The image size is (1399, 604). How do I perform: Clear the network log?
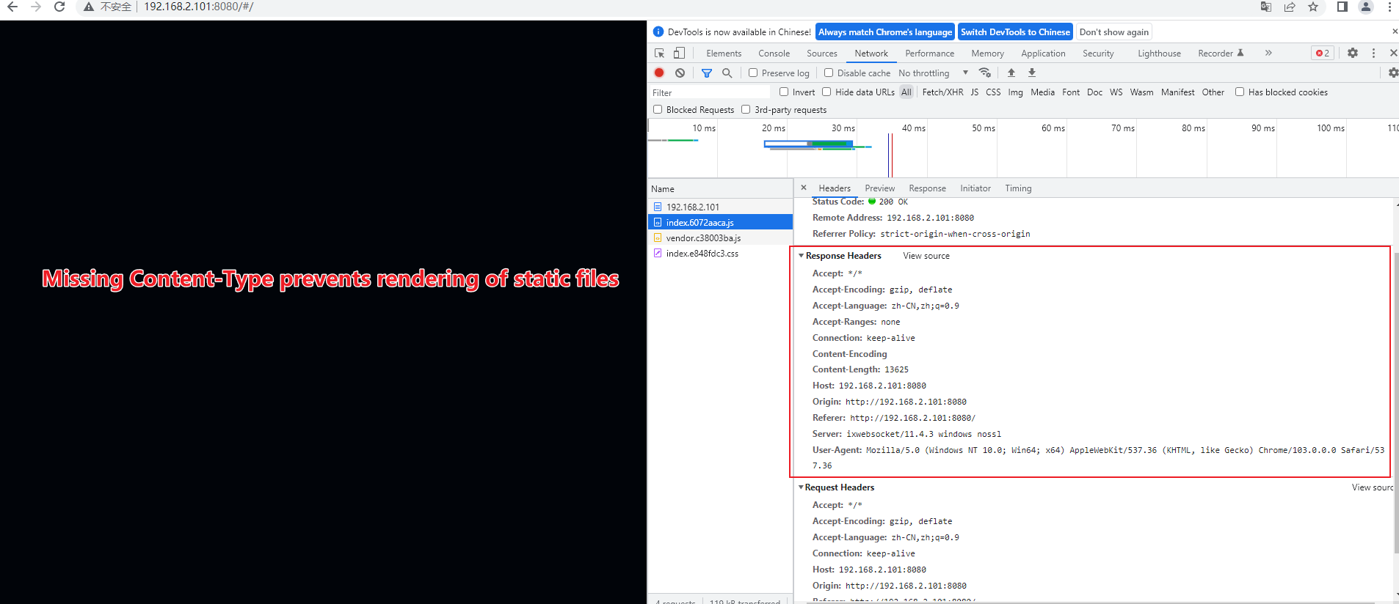click(680, 73)
